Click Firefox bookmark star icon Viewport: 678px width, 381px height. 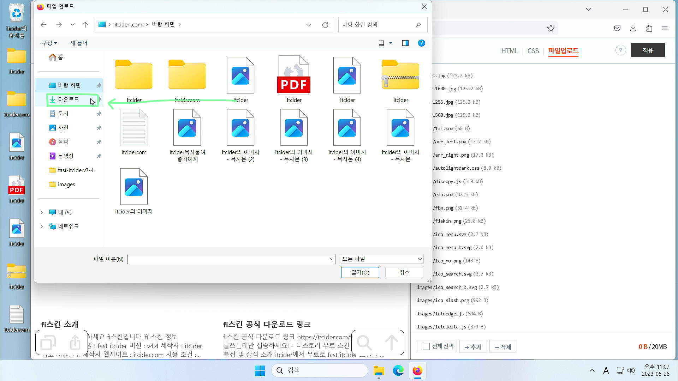551,29
